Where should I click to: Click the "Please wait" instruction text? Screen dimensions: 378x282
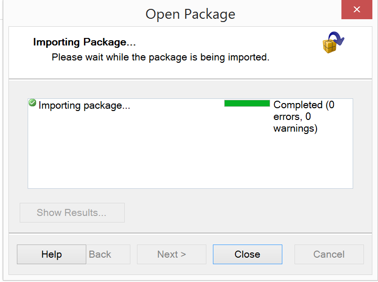160,58
